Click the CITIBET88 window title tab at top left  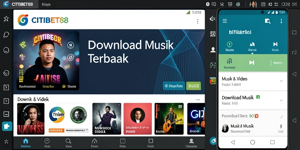[19, 4]
